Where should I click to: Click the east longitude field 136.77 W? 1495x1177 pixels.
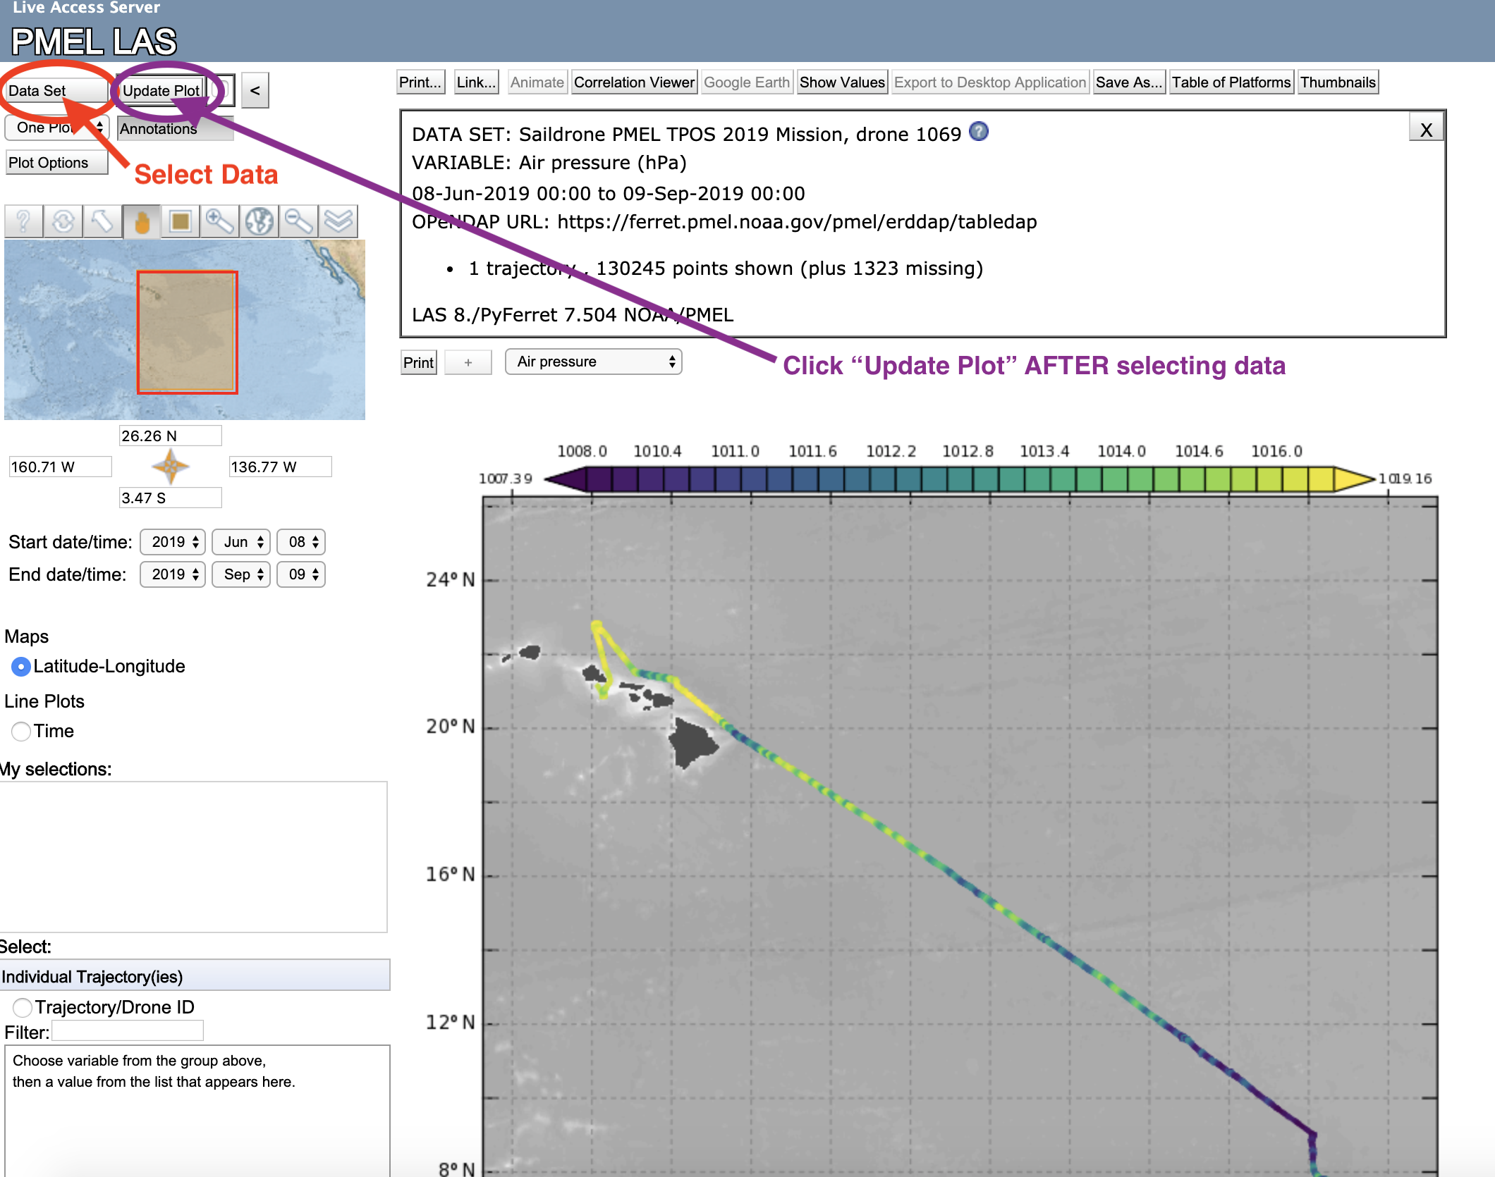tap(280, 467)
